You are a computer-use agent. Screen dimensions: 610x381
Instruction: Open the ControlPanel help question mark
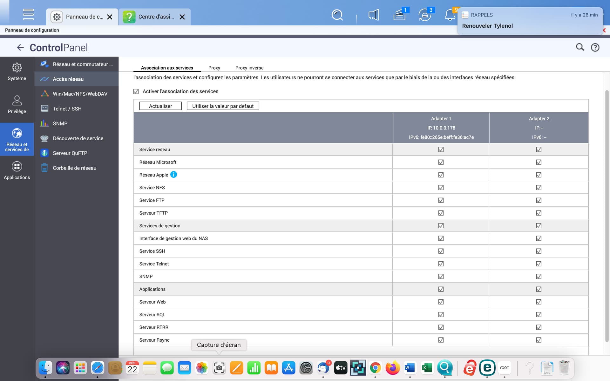595,47
